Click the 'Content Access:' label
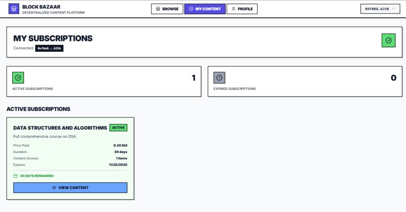Image resolution: width=406 pixels, height=212 pixels. [x=26, y=158]
